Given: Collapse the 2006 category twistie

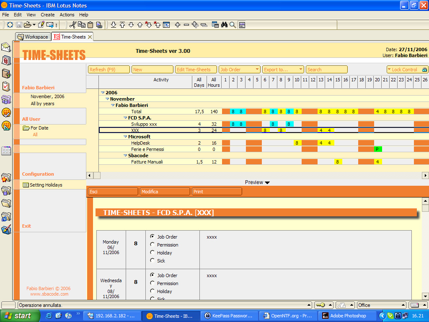Looking at the screenshot, I should 103,93.
